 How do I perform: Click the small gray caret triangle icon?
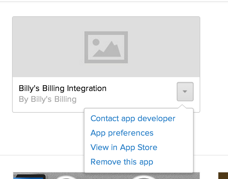(x=185, y=92)
